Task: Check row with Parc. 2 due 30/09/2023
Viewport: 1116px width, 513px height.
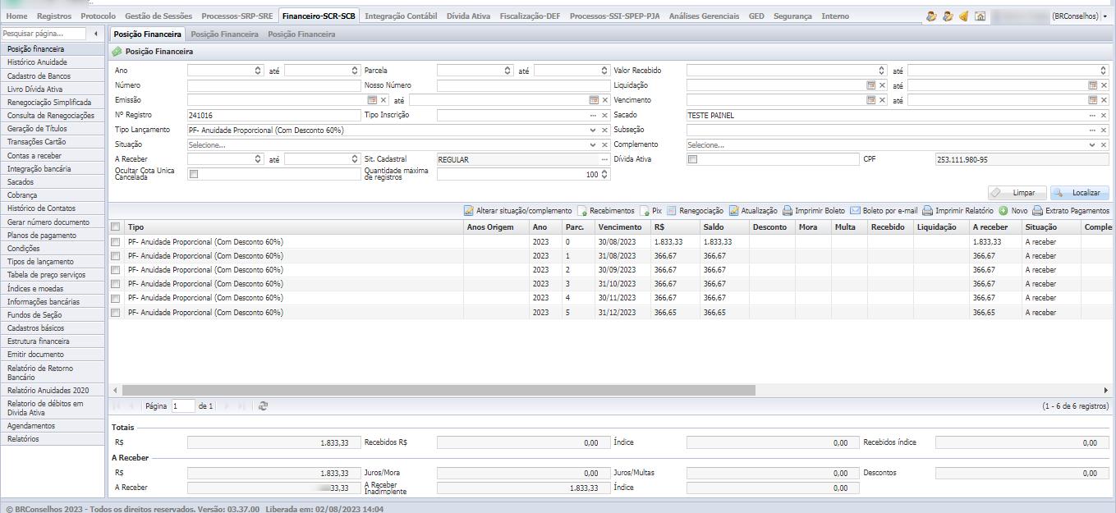Action: [115, 270]
